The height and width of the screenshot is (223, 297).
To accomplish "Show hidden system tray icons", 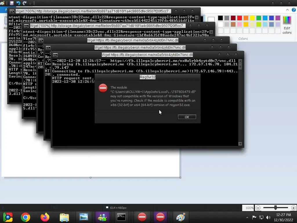I will click(x=247, y=217).
